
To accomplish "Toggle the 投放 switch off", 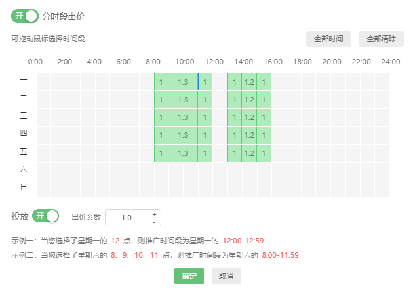I will tap(45, 216).
